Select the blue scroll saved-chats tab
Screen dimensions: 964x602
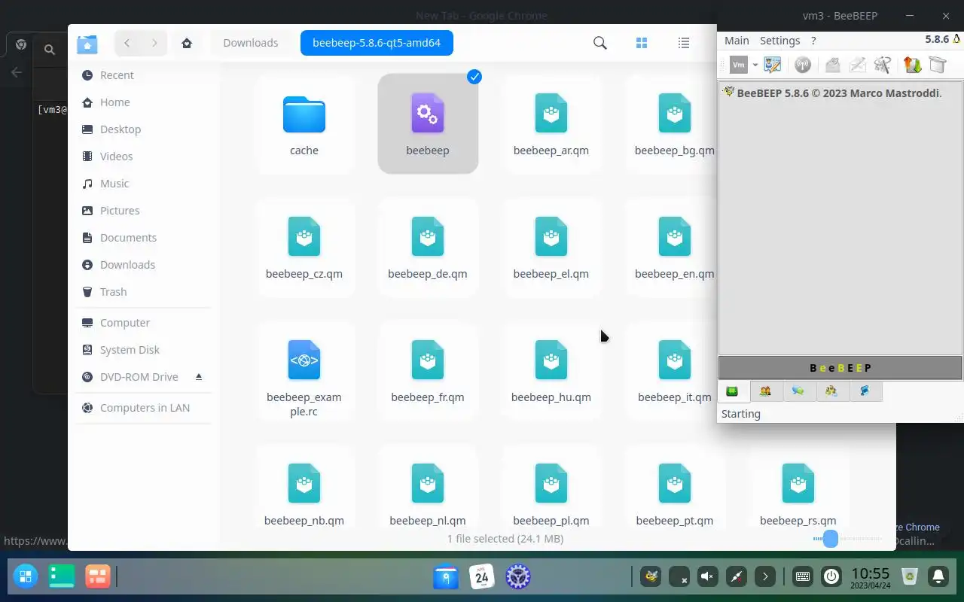pyautogui.click(x=865, y=391)
